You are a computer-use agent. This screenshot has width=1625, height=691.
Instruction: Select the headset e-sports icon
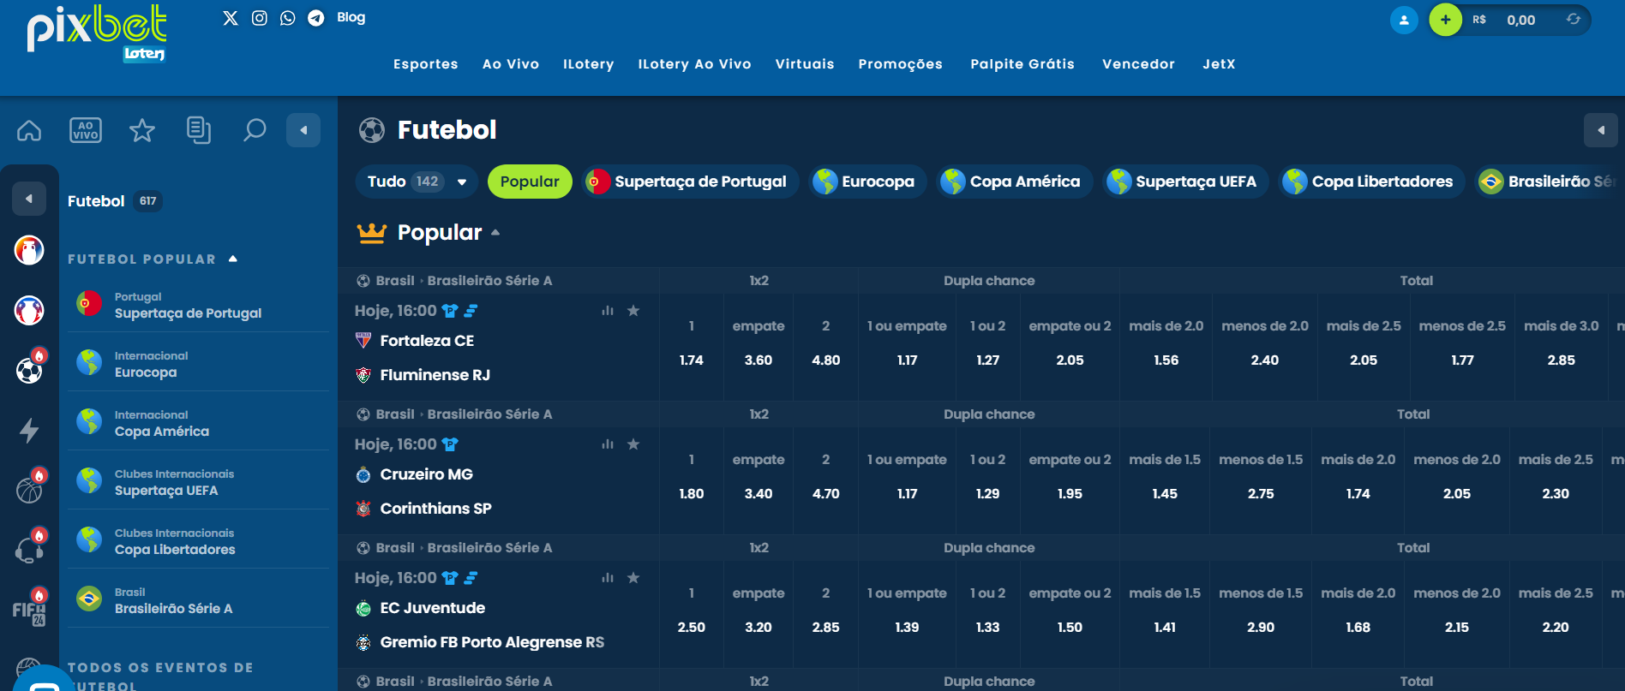pyautogui.click(x=30, y=548)
